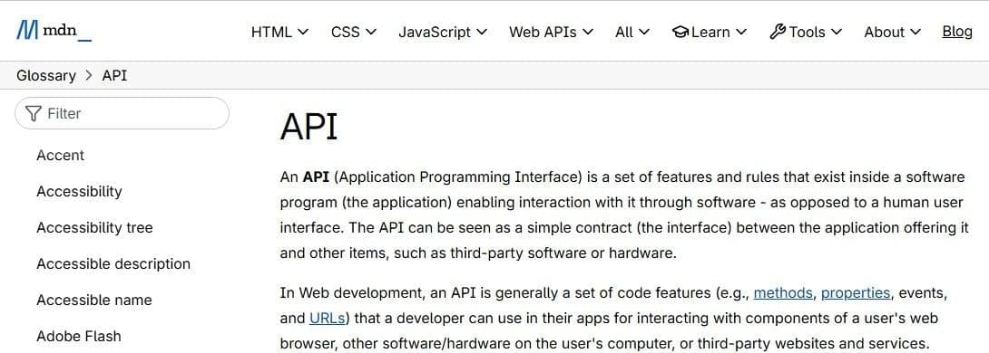
Task: Focus the Filter input field
Action: (122, 113)
